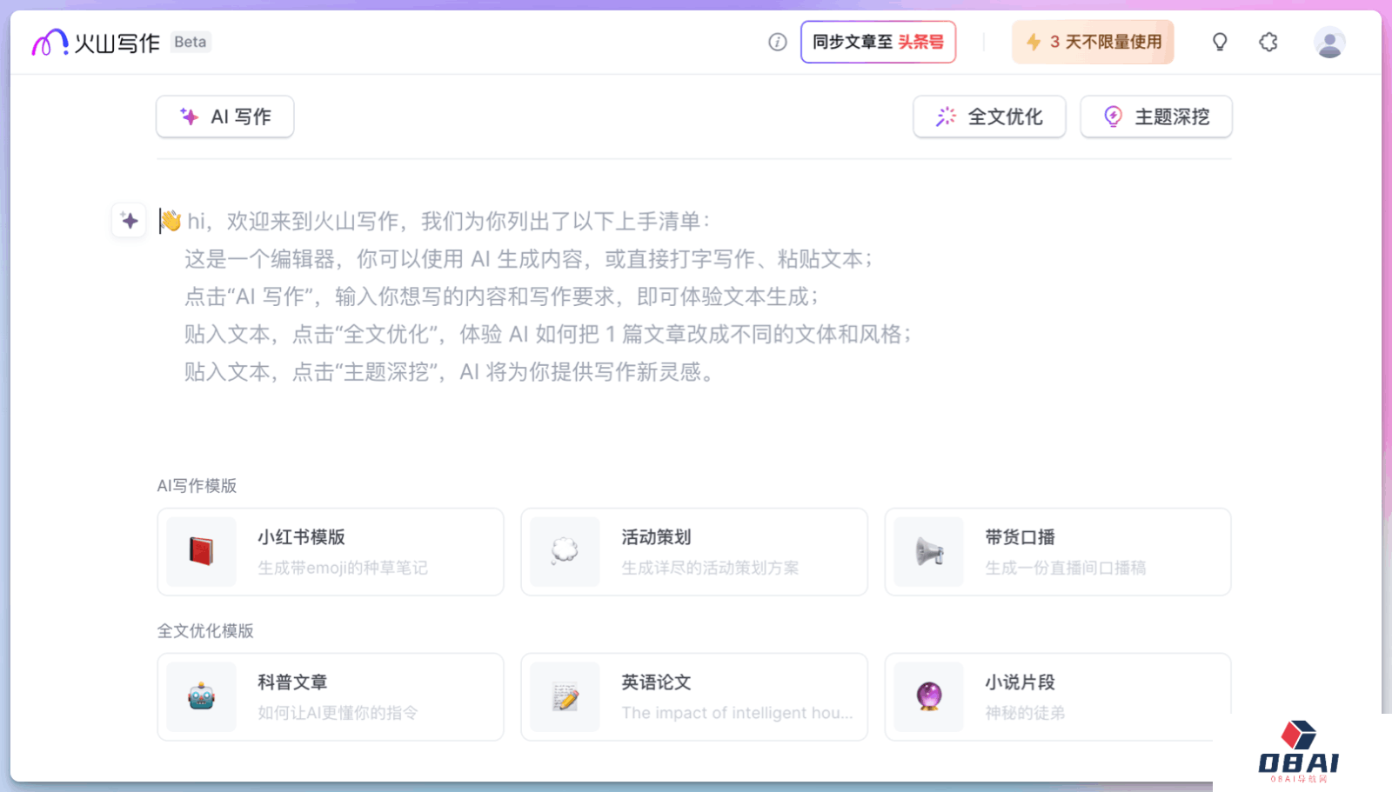The image size is (1392, 792).
Task: Open the 主题深挖 feature
Action: point(1155,116)
